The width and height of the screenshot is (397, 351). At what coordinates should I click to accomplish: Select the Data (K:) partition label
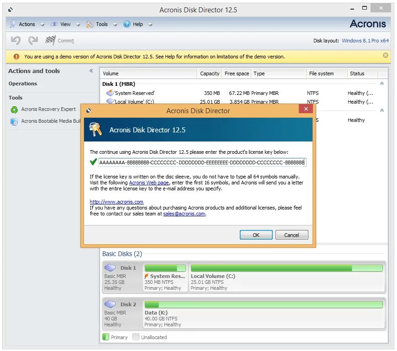tap(156, 313)
